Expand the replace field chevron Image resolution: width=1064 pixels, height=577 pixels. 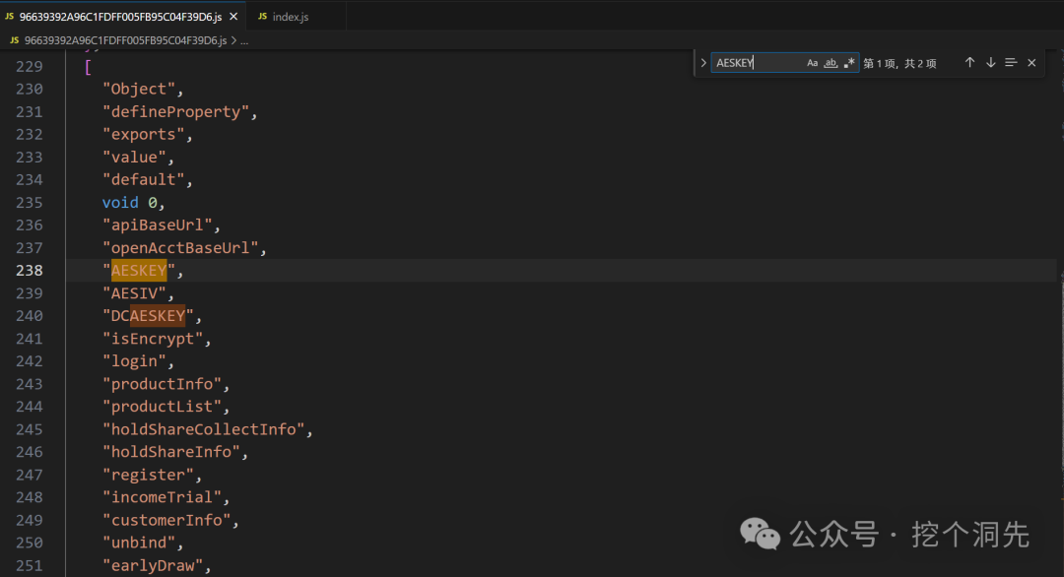(x=703, y=63)
